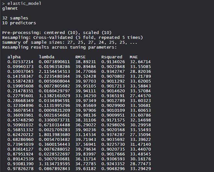Click lambda value 0.2235480344
214x172 pixels.
click(54, 76)
